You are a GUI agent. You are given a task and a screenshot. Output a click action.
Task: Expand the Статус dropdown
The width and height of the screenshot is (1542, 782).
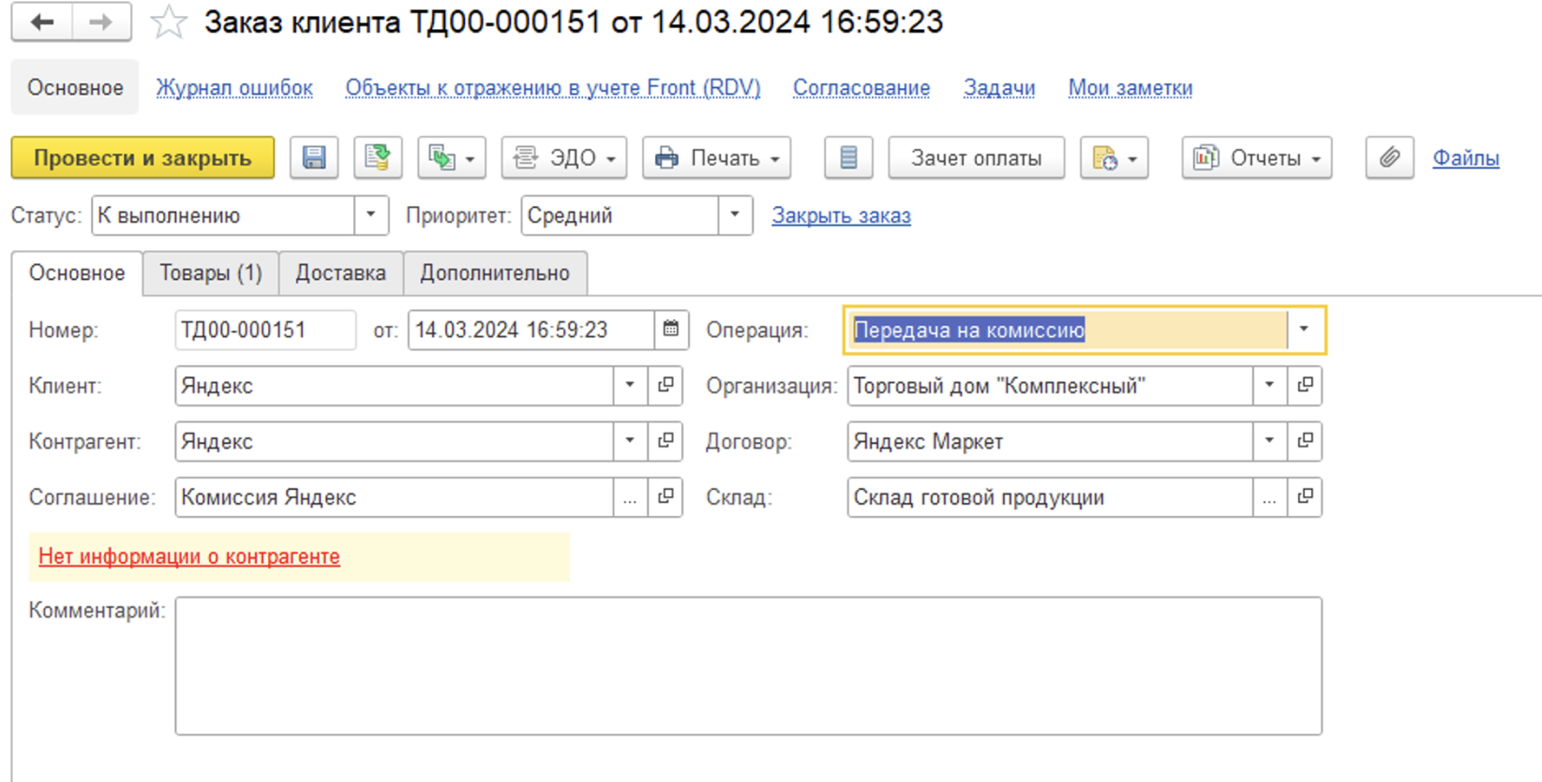pyautogui.click(x=371, y=215)
